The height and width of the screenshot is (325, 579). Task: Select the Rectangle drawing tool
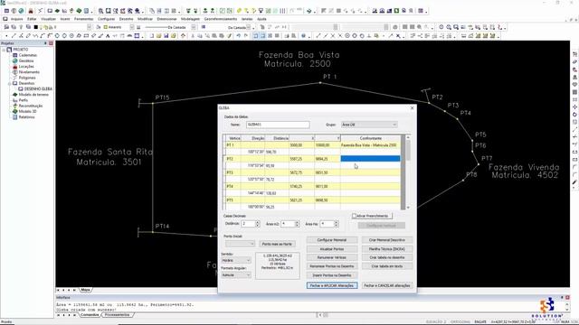pyautogui.click(x=86, y=36)
